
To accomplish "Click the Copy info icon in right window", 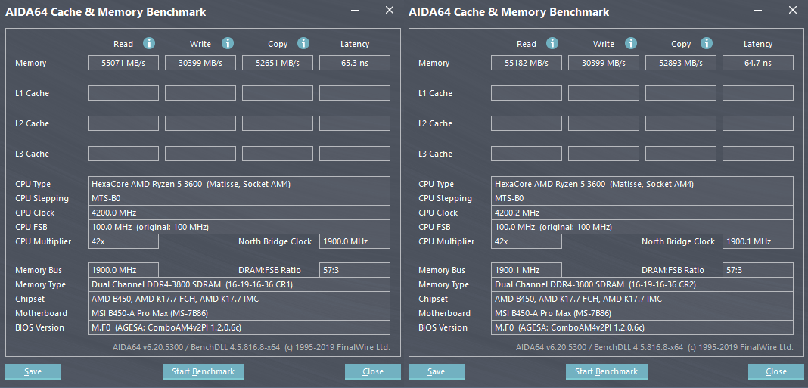I will pos(707,44).
